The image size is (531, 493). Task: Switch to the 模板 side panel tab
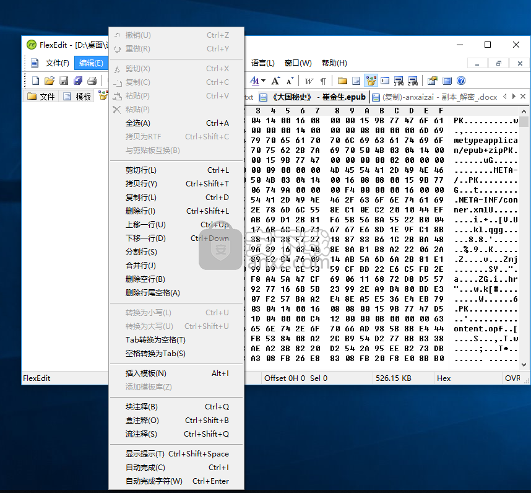[77, 97]
